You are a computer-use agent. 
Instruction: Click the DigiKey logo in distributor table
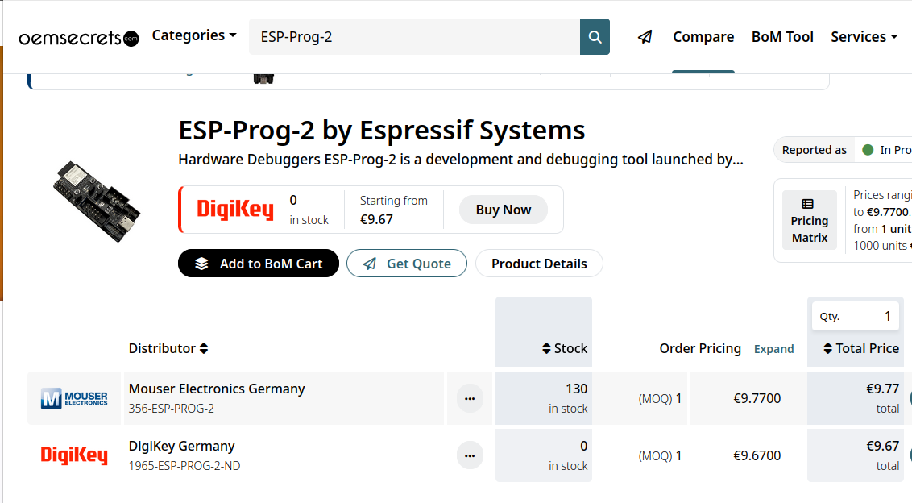point(74,455)
